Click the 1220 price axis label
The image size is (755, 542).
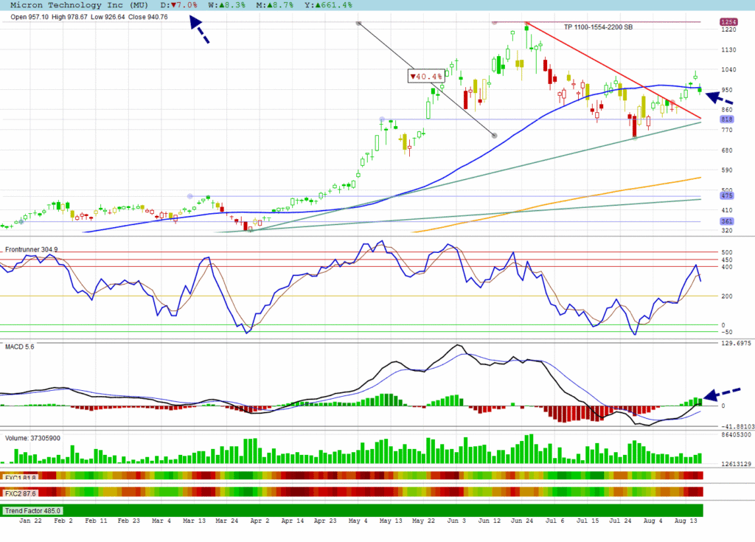click(x=728, y=29)
